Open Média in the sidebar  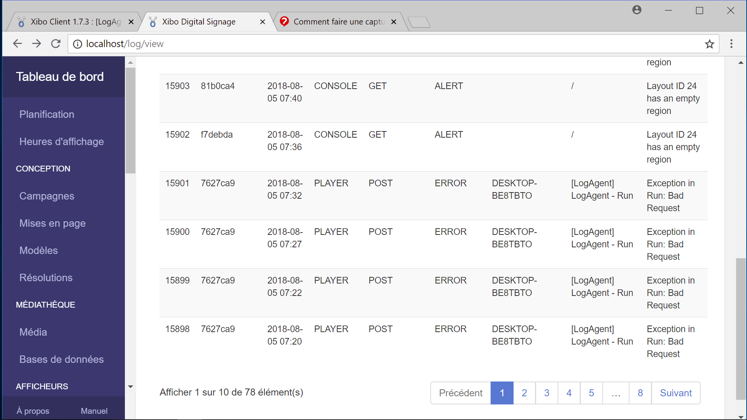33,332
